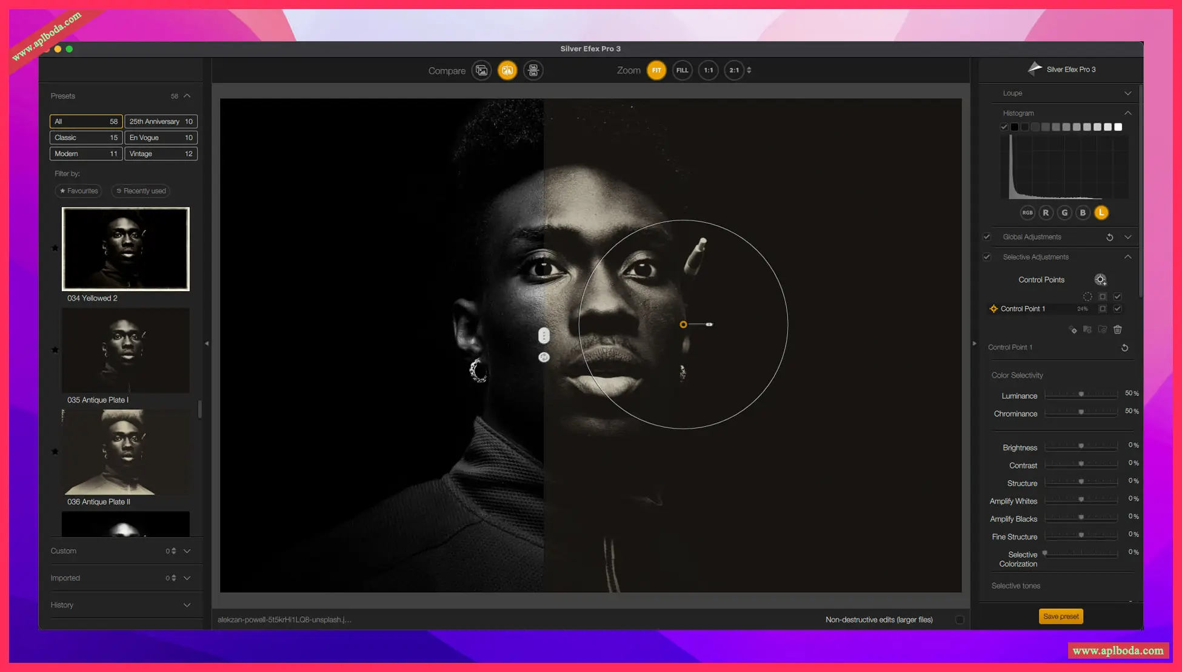Select the Classic preset category
The image size is (1182, 672).
[85, 137]
